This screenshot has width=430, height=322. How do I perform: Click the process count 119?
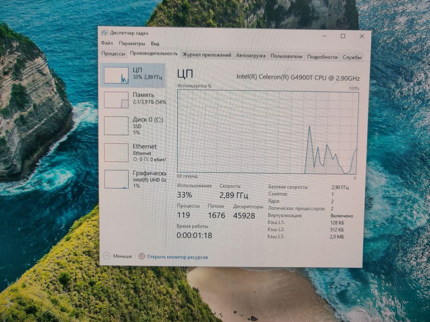tap(183, 215)
